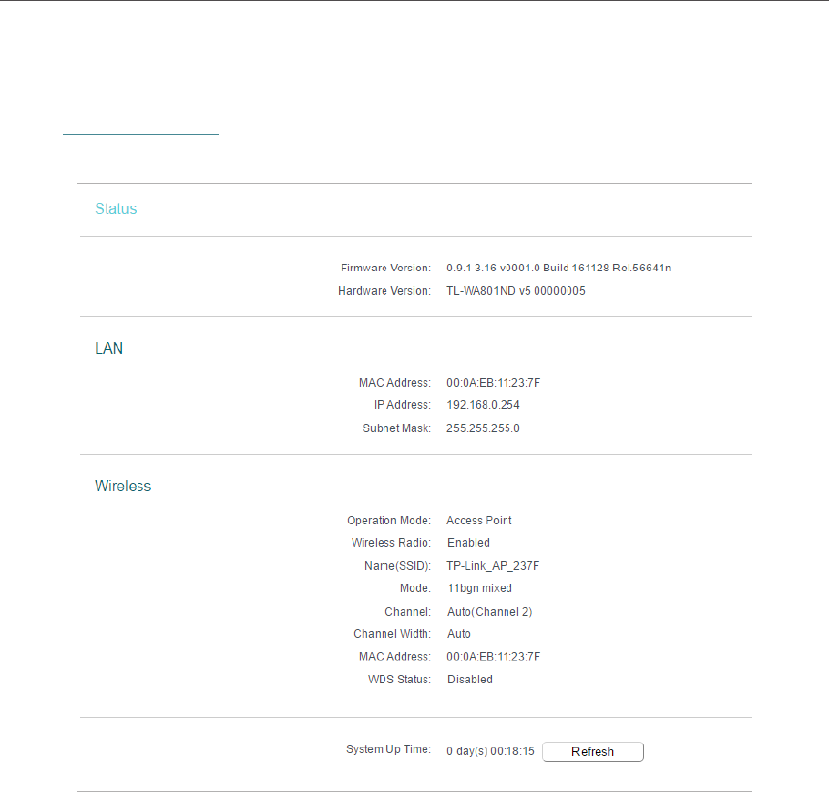Click the Name(SSID) label
The height and width of the screenshot is (792, 829).
tap(398, 565)
